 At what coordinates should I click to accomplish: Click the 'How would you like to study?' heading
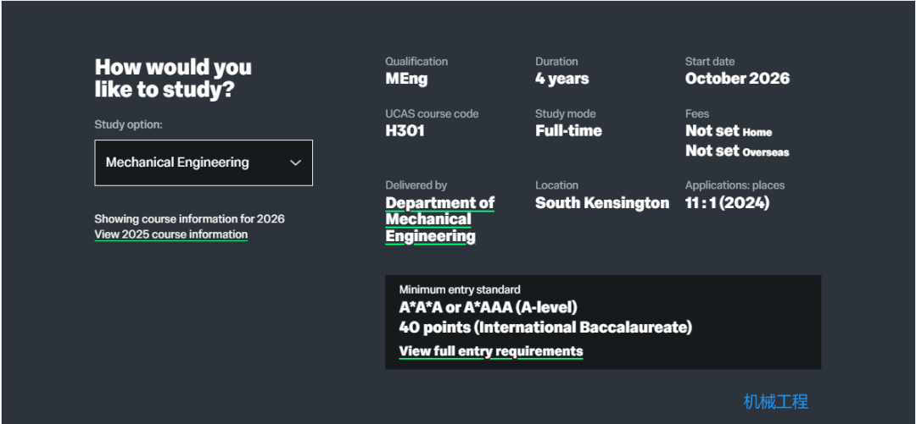[x=173, y=78]
